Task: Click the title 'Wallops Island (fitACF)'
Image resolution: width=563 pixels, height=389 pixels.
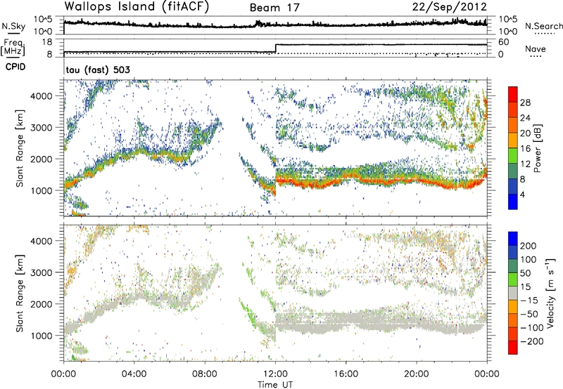Action: (x=137, y=7)
